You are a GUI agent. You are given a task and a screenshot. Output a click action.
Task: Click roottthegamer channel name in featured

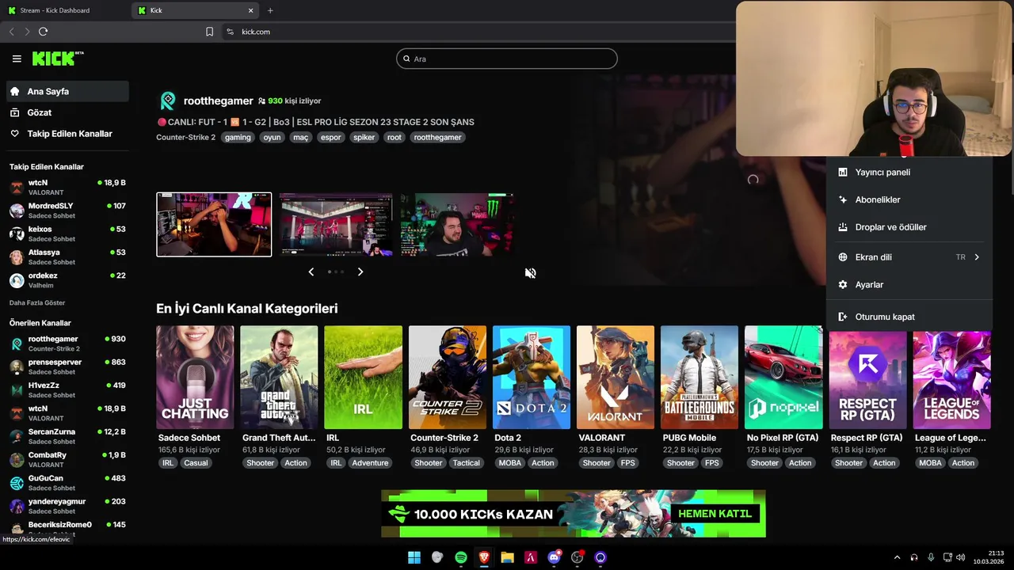(x=219, y=101)
